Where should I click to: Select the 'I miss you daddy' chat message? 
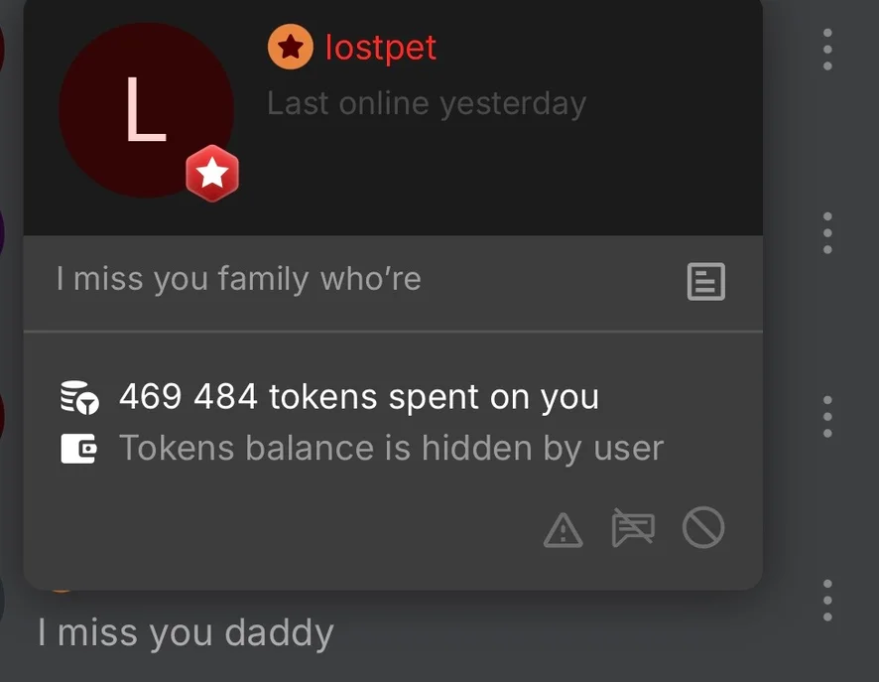pos(186,633)
